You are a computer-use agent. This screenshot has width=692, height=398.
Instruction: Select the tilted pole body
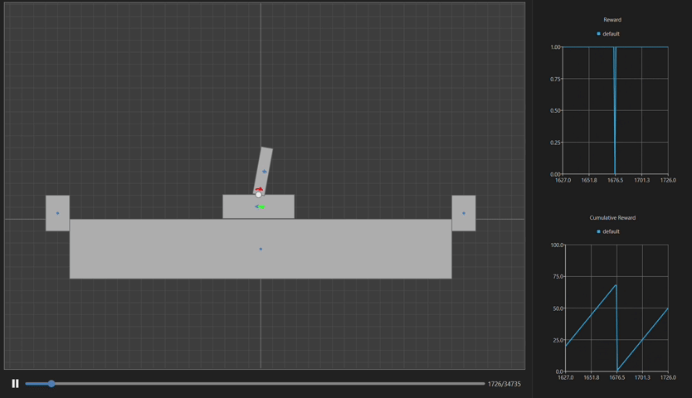coord(263,166)
